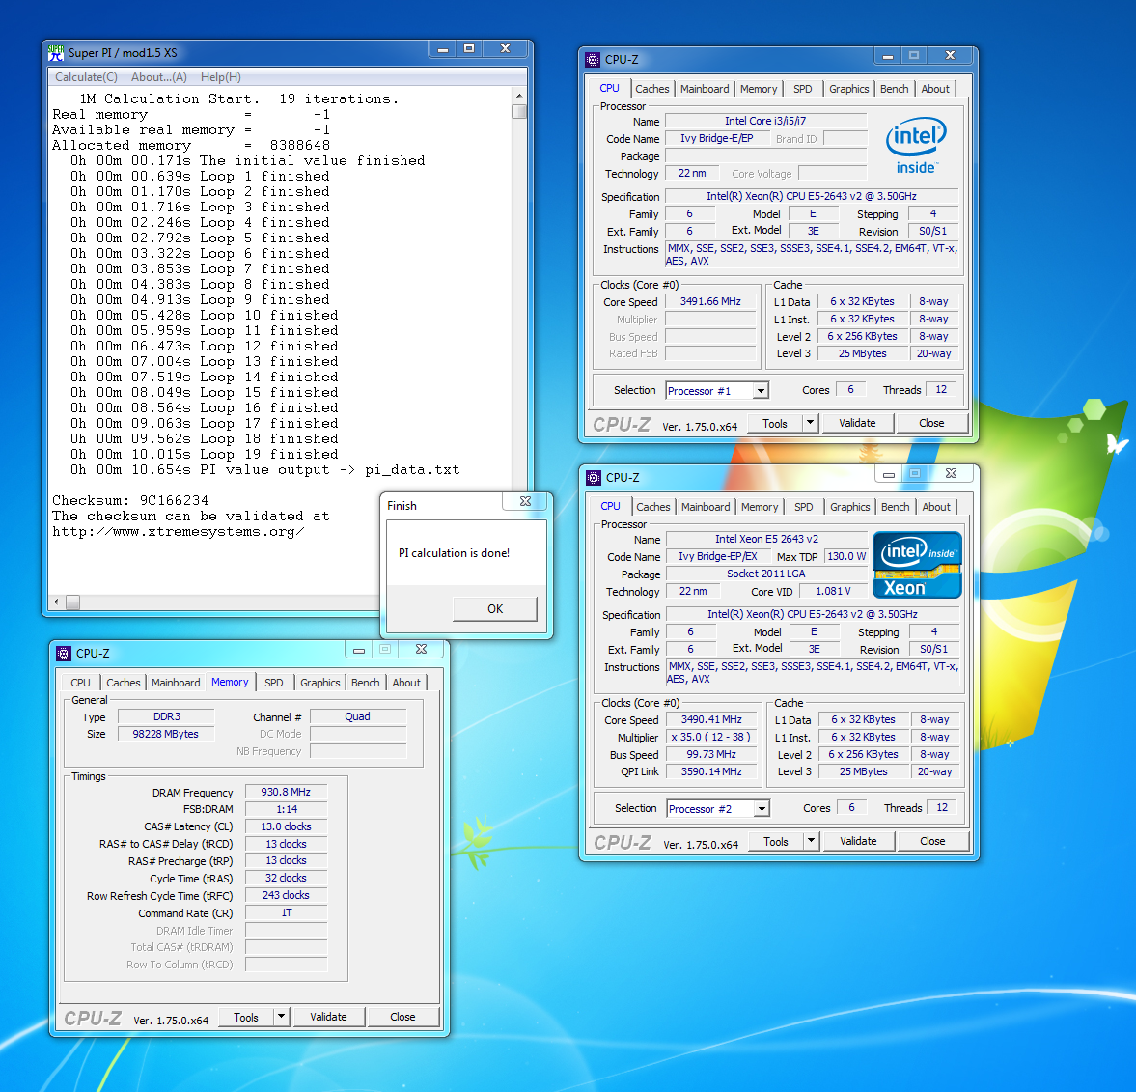Expand Tools dropdown arrow in Memory CPU-Z window
This screenshot has height=1092, width=1136.
tap(281, 1017)
